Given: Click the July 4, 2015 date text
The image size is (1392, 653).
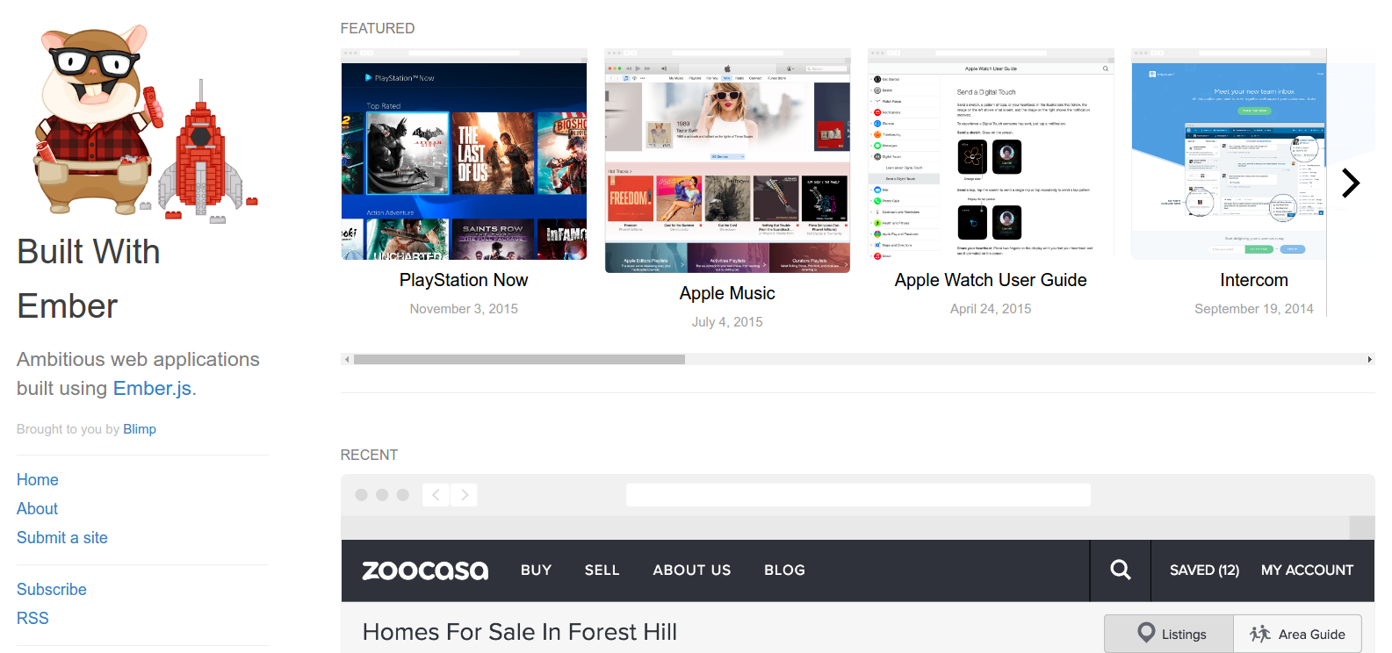Looking at the screenshot, I should pyautogui.click(x=727, y=322).
